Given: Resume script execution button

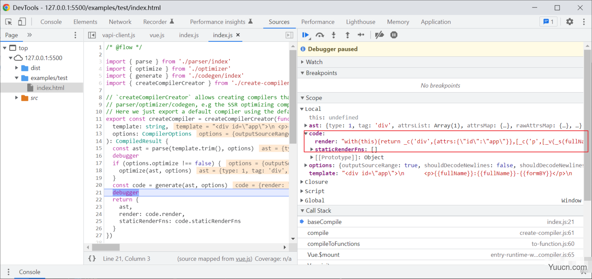Looking at the screenshot, I should pos(306,35).
